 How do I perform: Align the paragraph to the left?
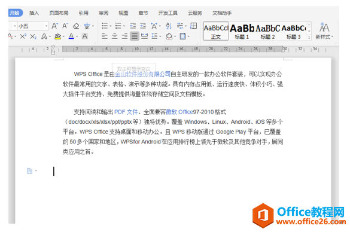click(x=105, y=36)
